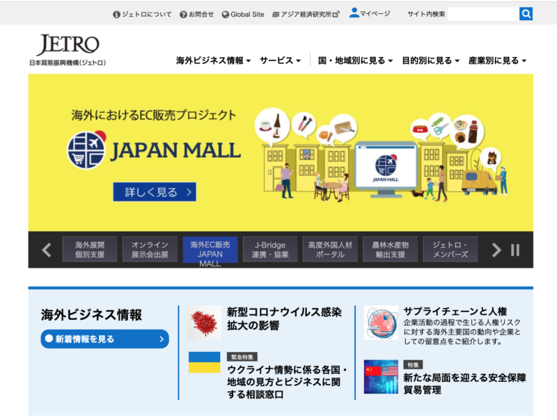Click the search magnifier button
This screenshot has width=557, height=420.
(526, 14)
